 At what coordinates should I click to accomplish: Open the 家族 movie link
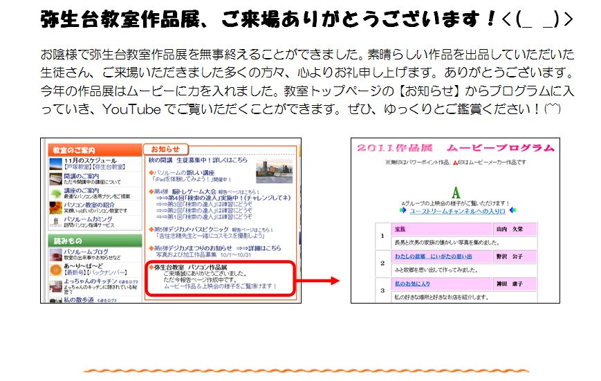coord(400,229)
